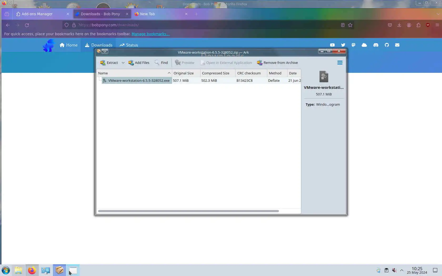The width and height of the screenshot is (442, 276).
Task: Open YouTube icon on site header
Action: pyautogui.click(x=332, y=45)
